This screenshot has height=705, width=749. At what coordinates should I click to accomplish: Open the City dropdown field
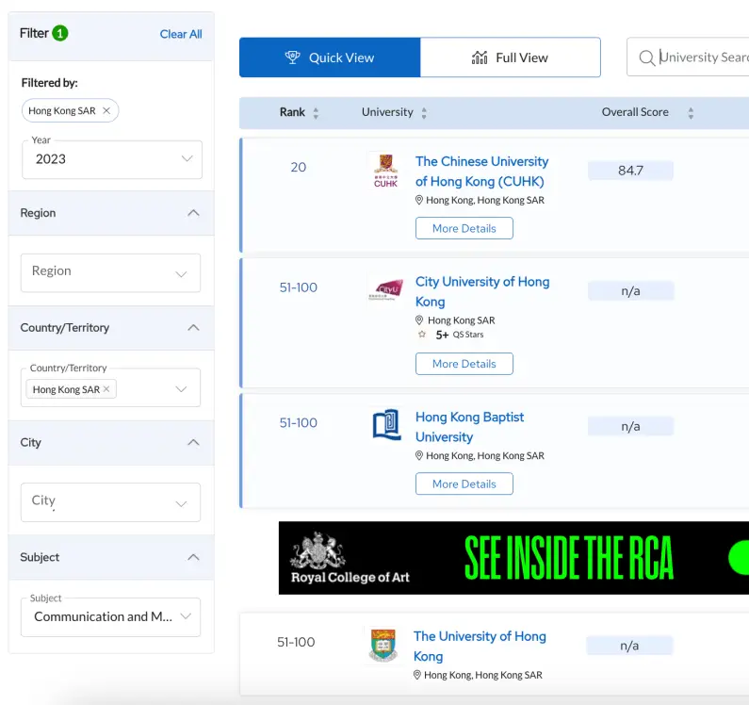[x=110, y=501]
